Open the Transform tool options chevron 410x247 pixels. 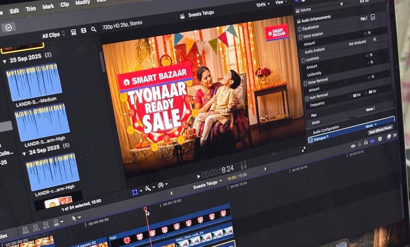141,191
